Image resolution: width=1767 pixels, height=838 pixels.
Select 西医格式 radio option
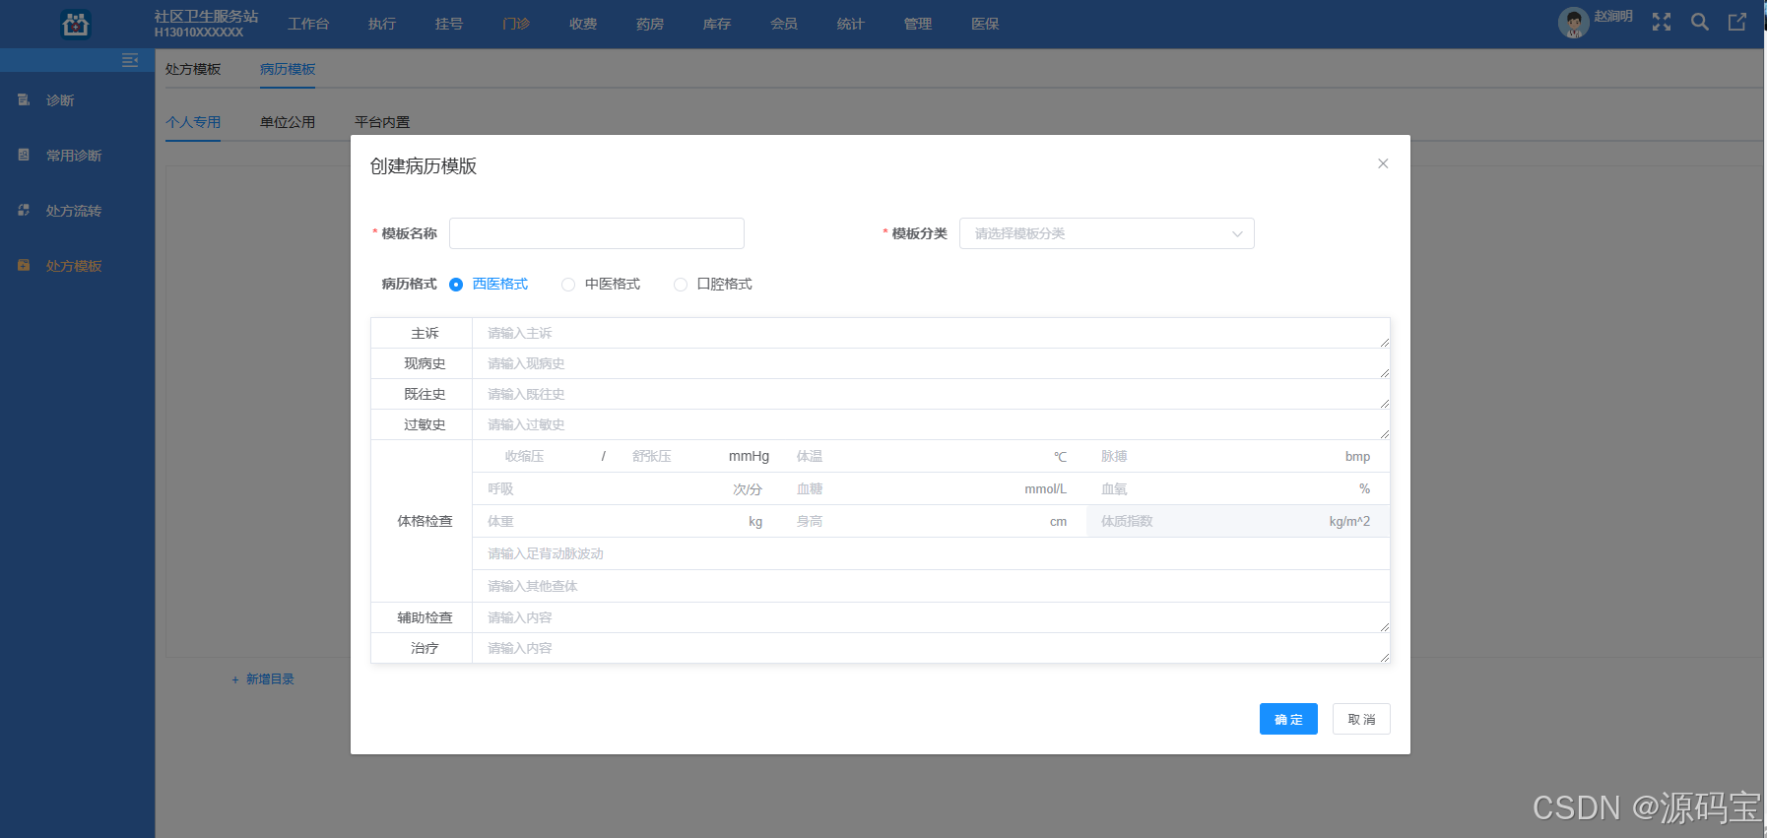pos(456,285)
